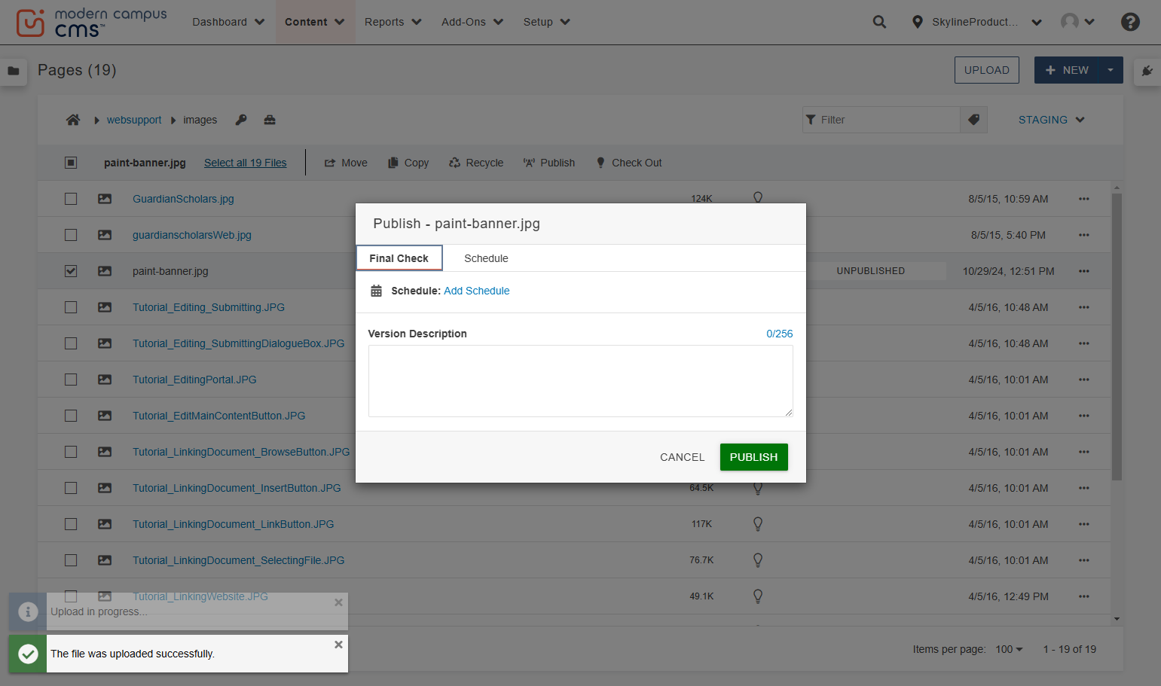Image resolution: width=1161 pixels, height=686 pixels.
Task: Open the help question mark icon
Action: click(1130, 22)
